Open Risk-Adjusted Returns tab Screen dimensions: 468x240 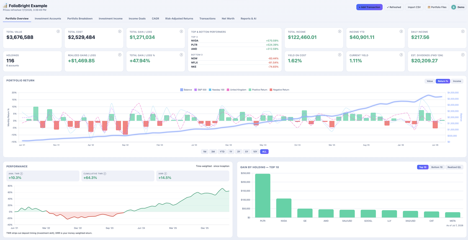pos(179,19)
